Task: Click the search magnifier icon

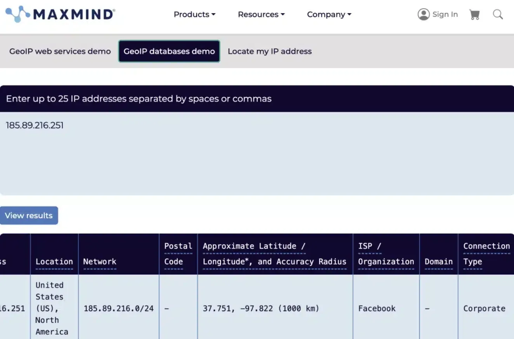Action: click(498, 15)
